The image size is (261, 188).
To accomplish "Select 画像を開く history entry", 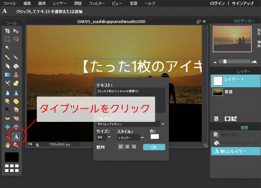I will point(236,135).
